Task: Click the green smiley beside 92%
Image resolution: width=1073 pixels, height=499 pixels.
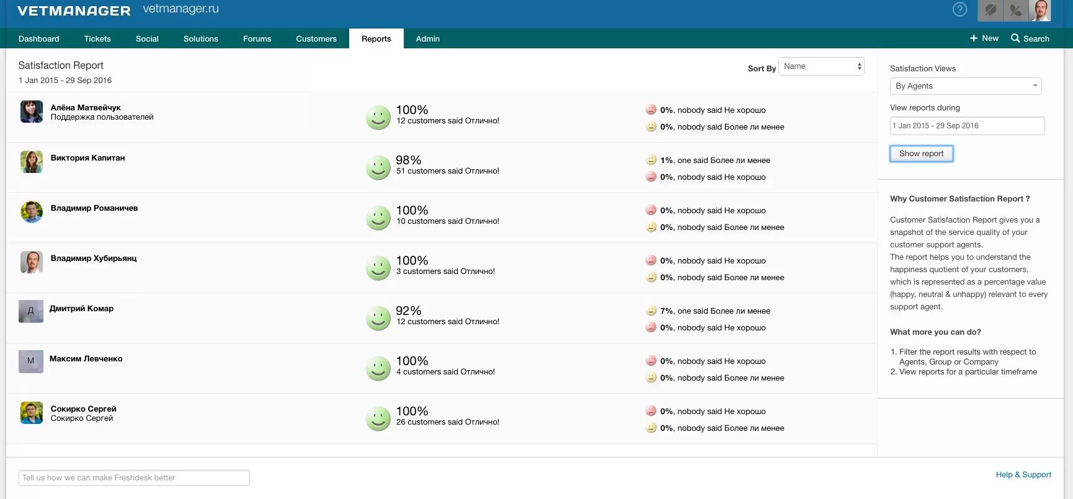Action: [x=378, y=318]
